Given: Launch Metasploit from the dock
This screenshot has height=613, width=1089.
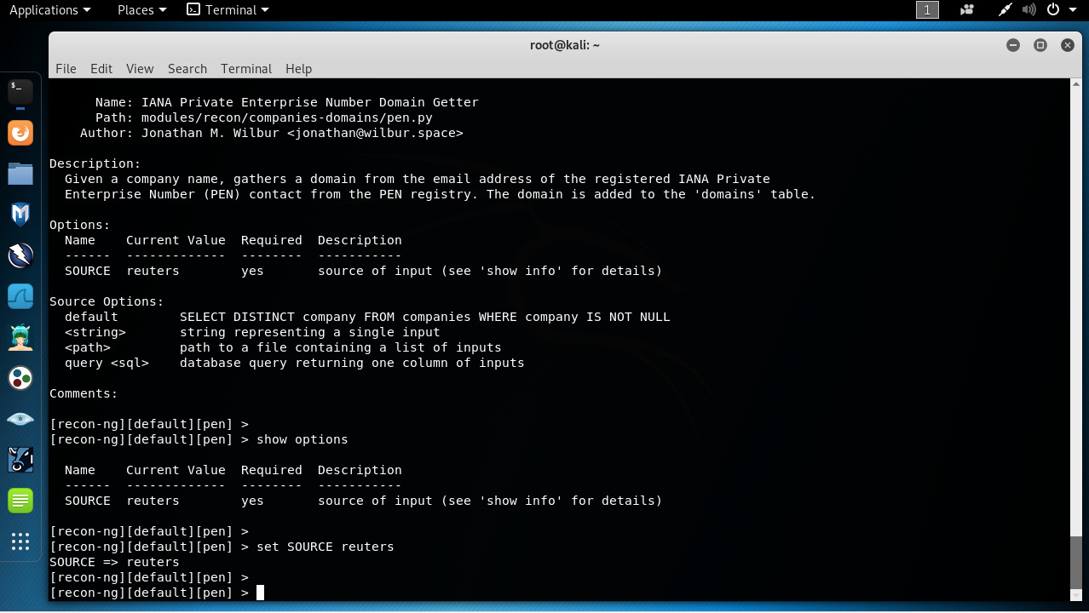Looking at the screenshot, I should [20, 215].
